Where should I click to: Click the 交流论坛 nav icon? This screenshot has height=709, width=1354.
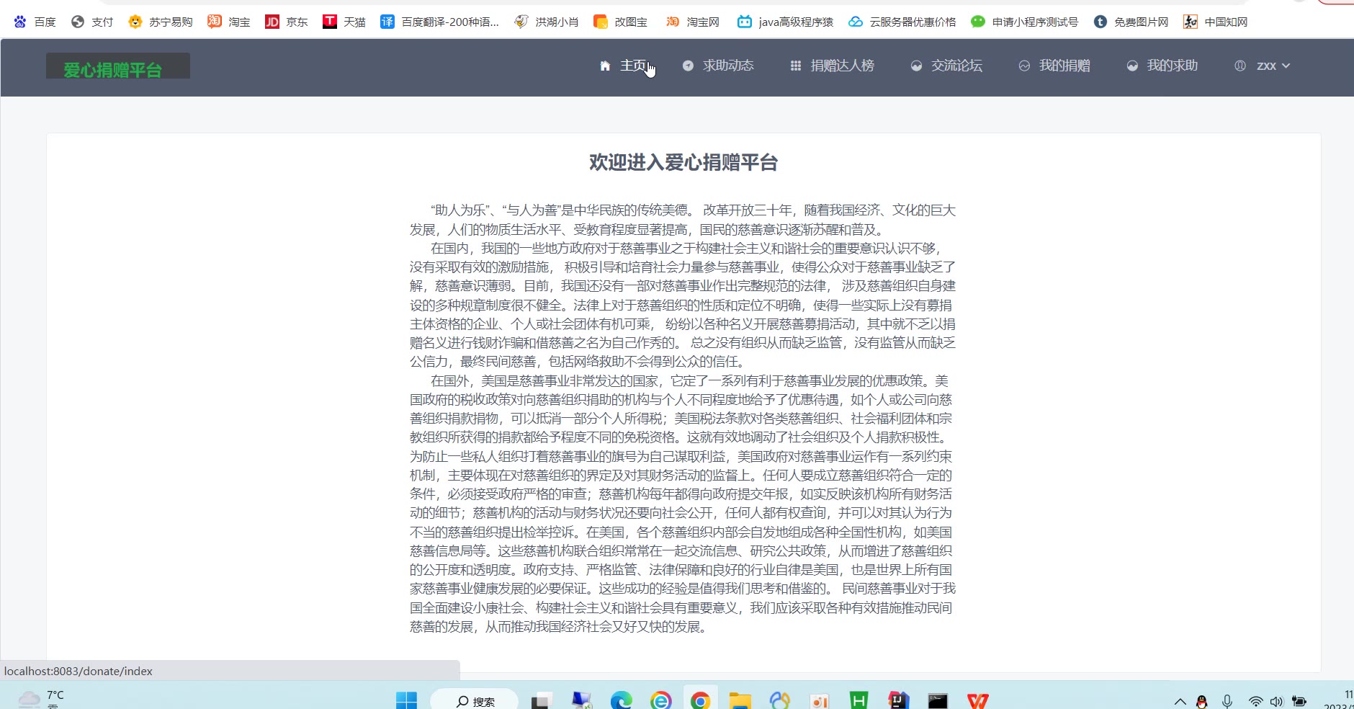click(916, 66)
